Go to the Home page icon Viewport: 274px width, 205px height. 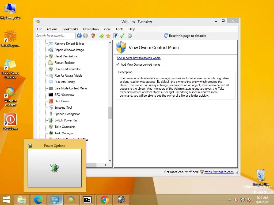[93, 36]
